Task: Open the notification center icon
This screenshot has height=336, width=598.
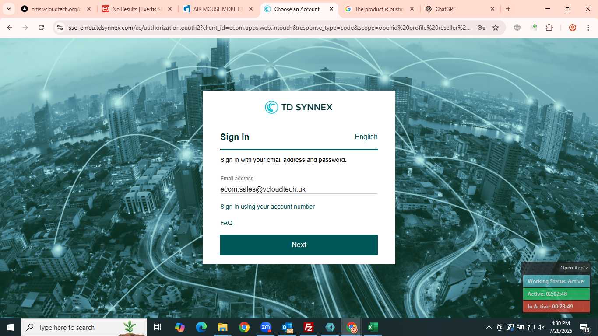Action: coord(585,327)
